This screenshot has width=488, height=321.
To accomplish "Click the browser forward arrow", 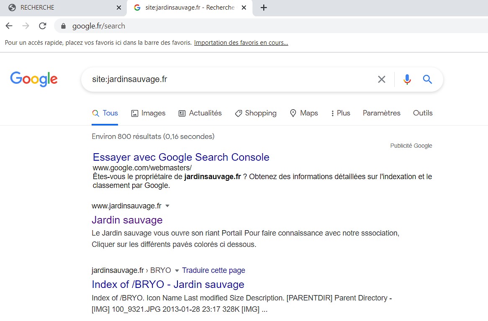I will point(26,26).
